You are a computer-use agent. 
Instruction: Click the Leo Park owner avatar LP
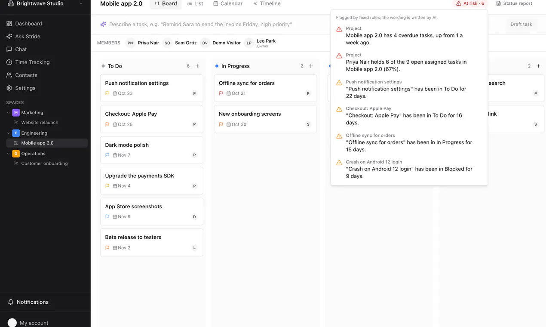tap(249, 43)
